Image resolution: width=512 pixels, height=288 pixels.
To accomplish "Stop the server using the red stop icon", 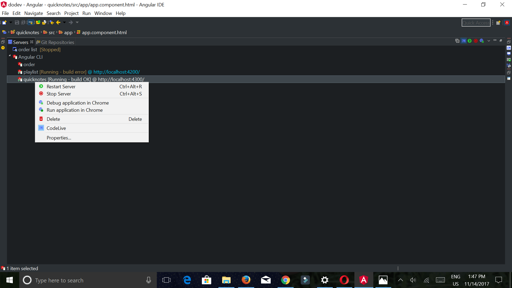I will coord(476,41).
